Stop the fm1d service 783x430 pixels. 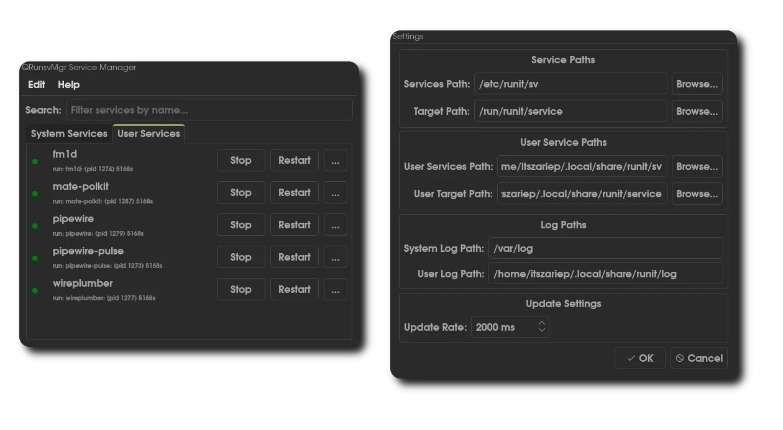tap(240, 161)
